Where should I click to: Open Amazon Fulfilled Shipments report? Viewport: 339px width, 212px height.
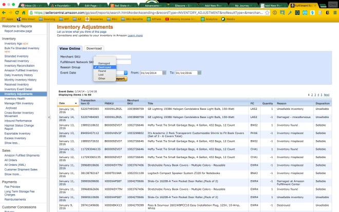click(22, 156)
